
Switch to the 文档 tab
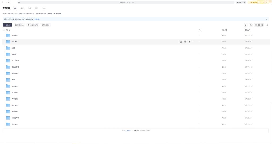pyautogui.click(x=44, y=8)
